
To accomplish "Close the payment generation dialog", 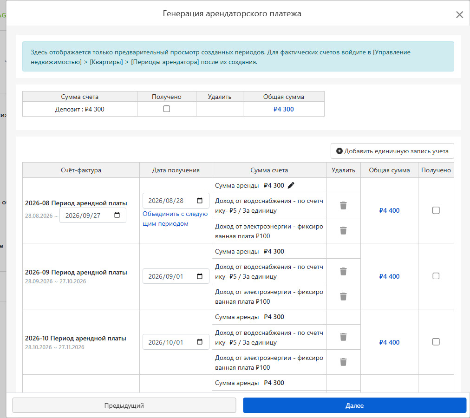I will [459, 14].
